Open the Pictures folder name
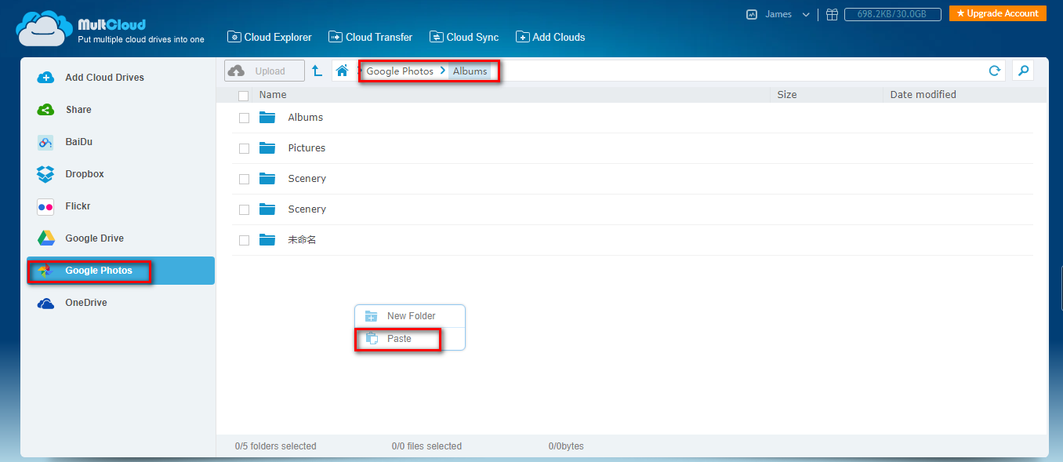 coord(307,148)
